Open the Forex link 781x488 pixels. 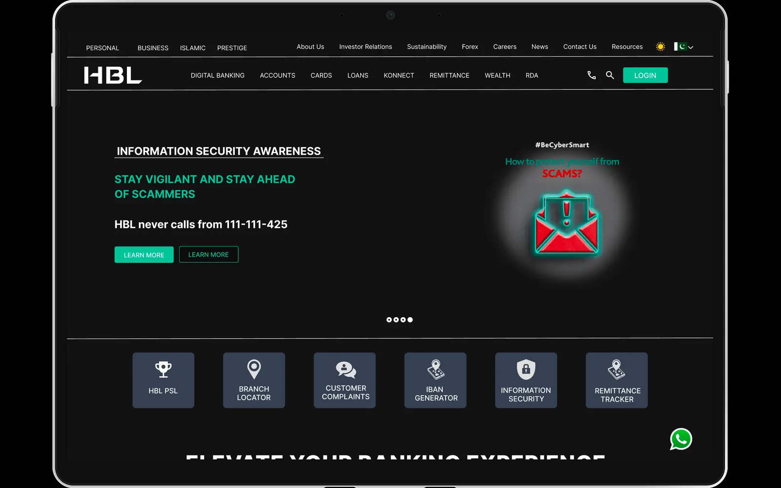(470, 47)
